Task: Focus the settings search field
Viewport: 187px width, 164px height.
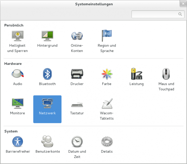Action: [x=158, y=14]
